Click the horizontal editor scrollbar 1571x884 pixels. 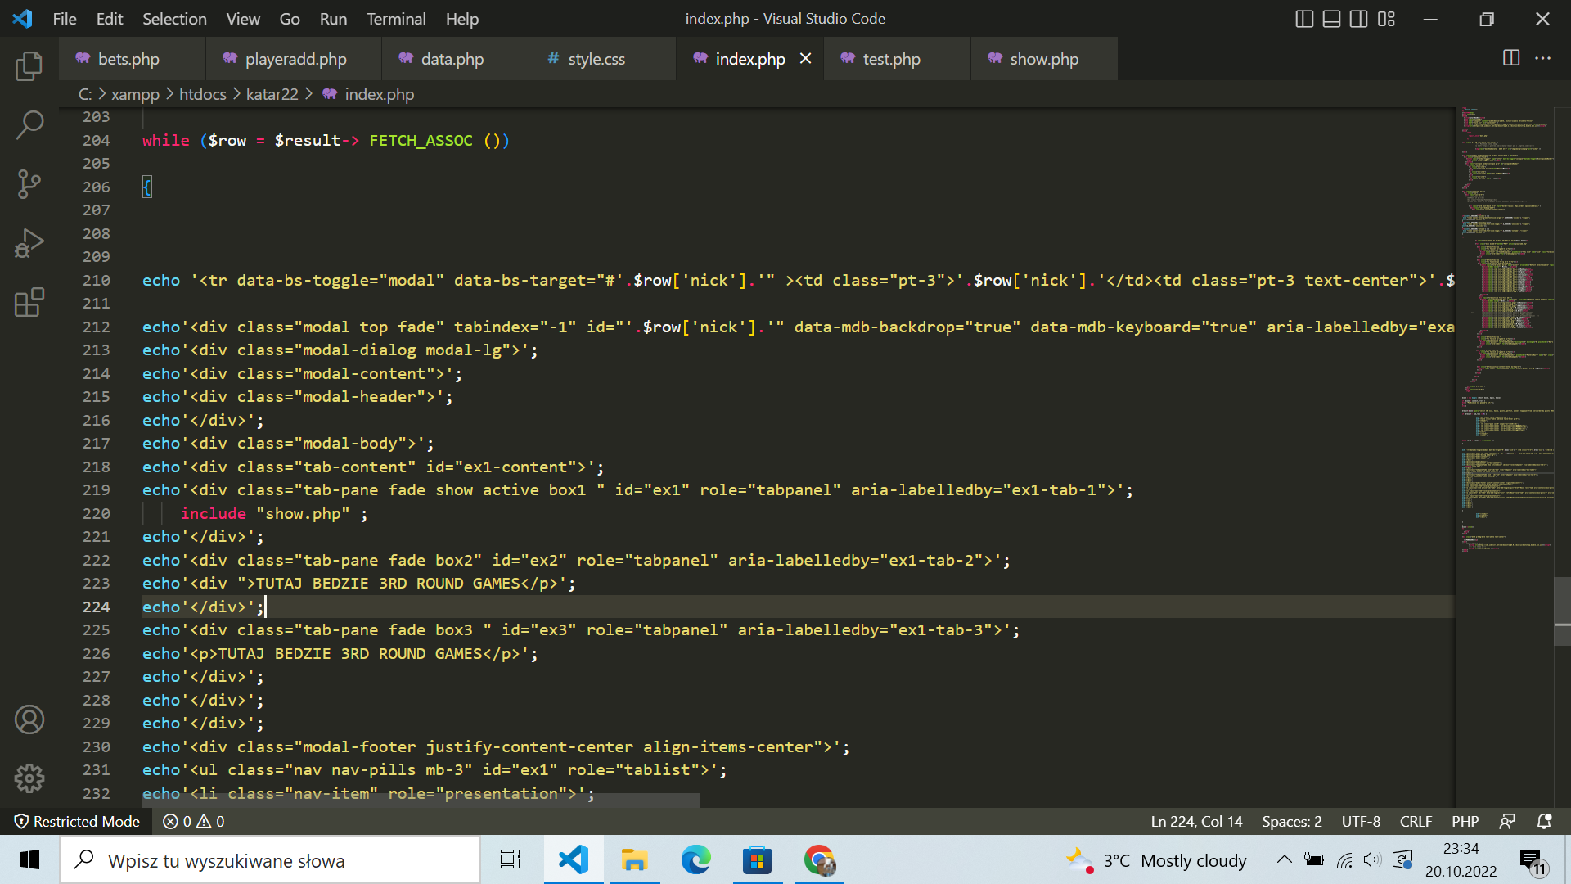tap(421, 801)
